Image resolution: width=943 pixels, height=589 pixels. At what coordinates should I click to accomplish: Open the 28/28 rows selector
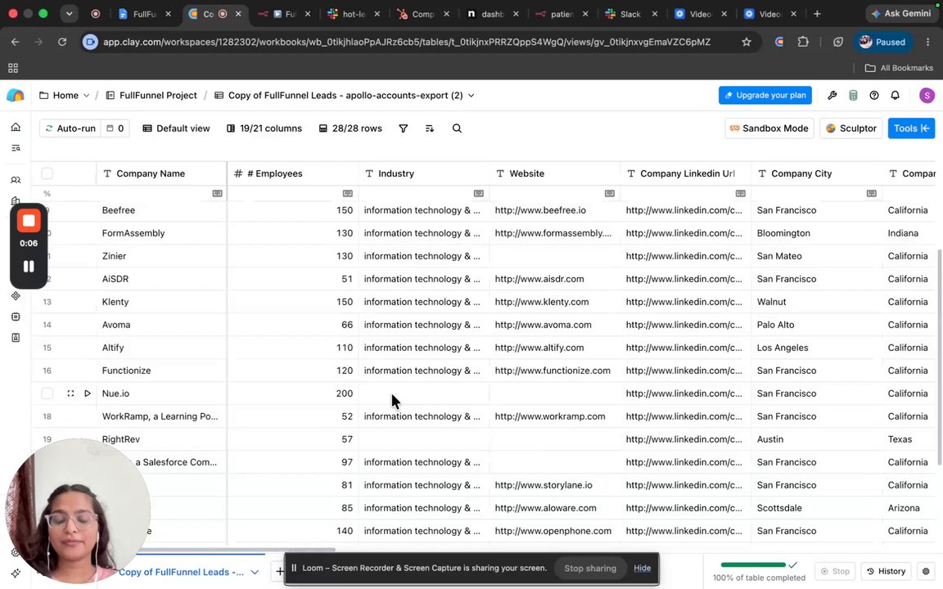click(x=350, y=128)
